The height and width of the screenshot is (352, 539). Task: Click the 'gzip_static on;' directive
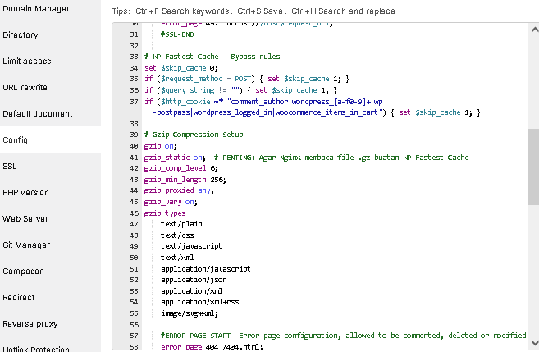[175, 158]
